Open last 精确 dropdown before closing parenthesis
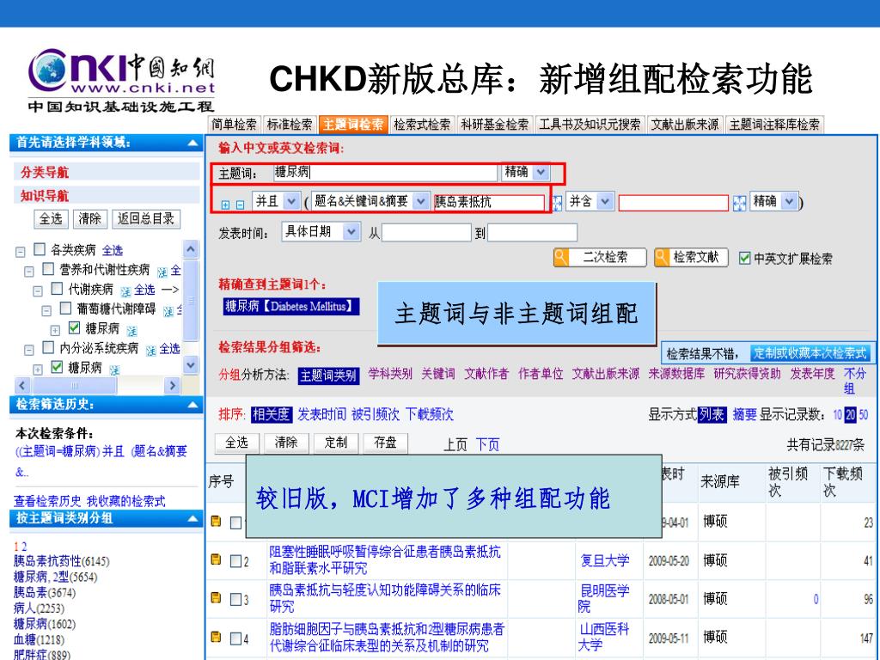Viewport: 880px width, 660px height. click(x=789, y=201)
